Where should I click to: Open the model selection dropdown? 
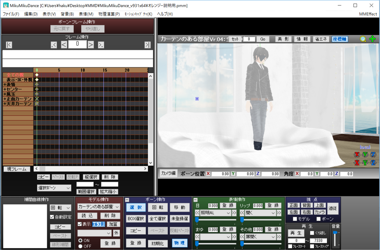(x=98, y=207)
